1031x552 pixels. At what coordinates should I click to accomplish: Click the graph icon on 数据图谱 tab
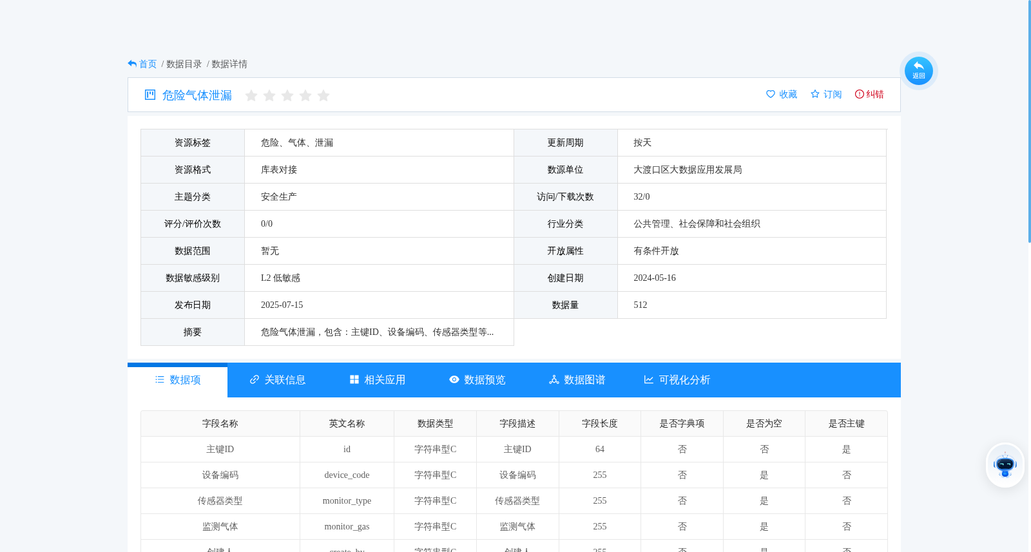554,380
